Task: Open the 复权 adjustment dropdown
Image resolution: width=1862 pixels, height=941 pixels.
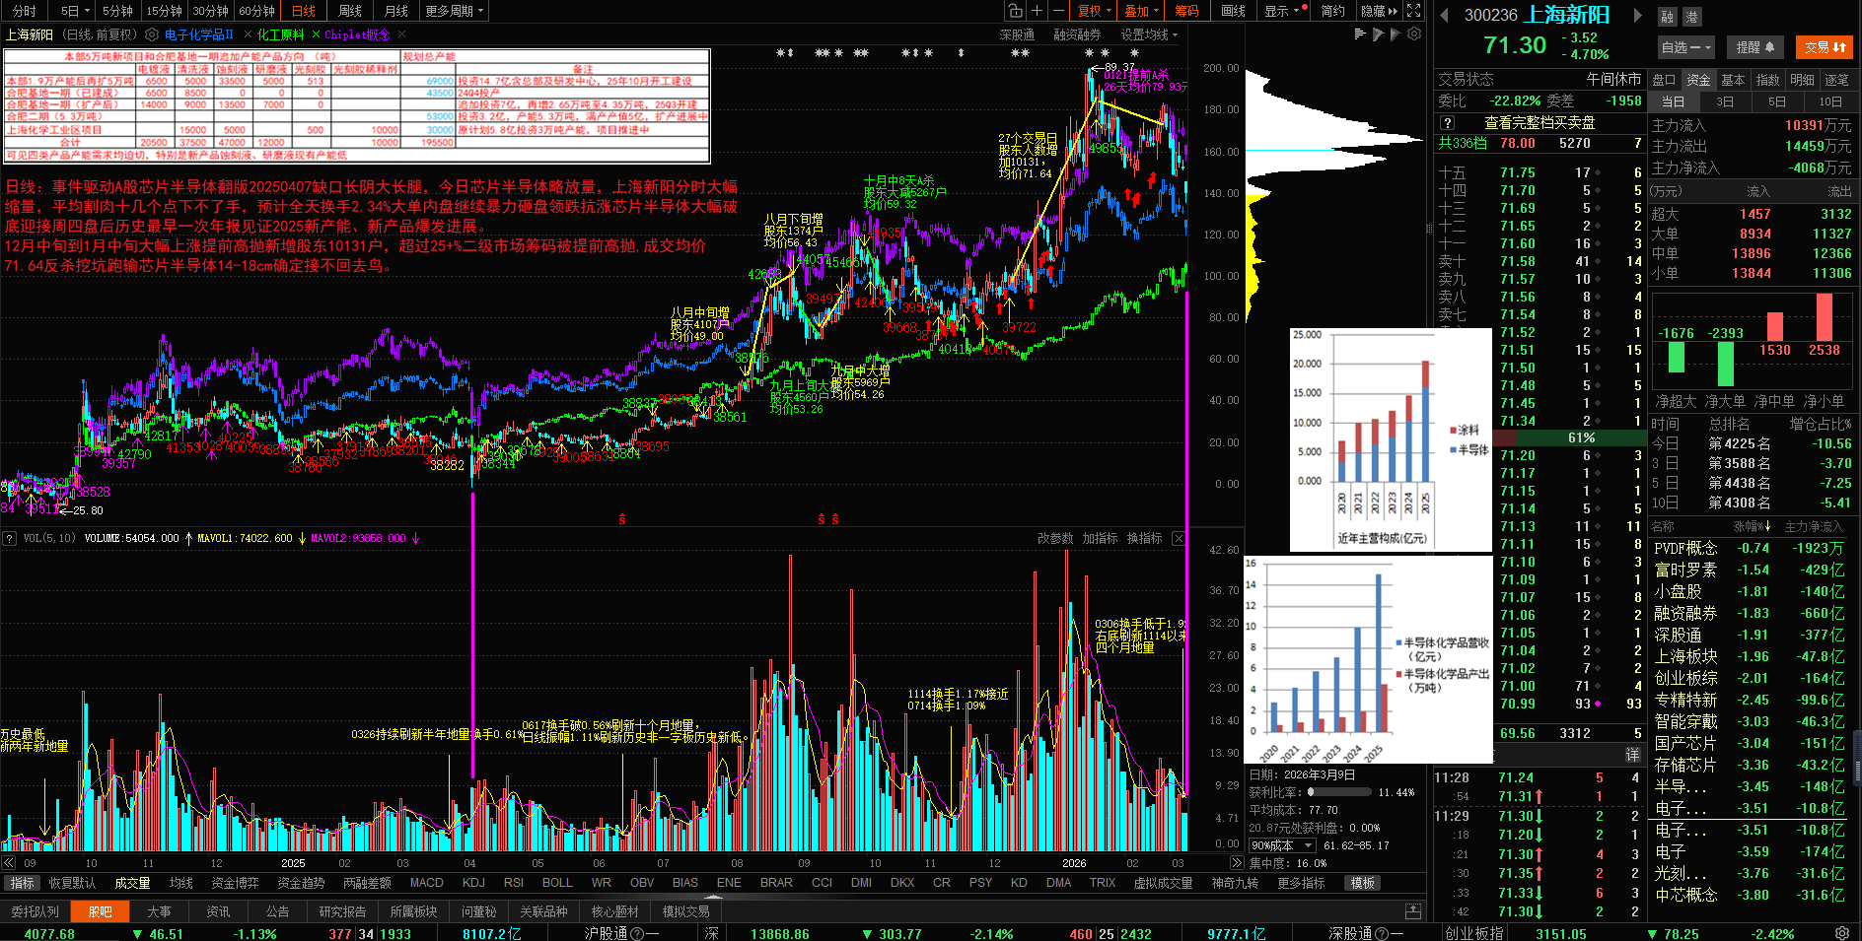Action: click(1094, 11)
